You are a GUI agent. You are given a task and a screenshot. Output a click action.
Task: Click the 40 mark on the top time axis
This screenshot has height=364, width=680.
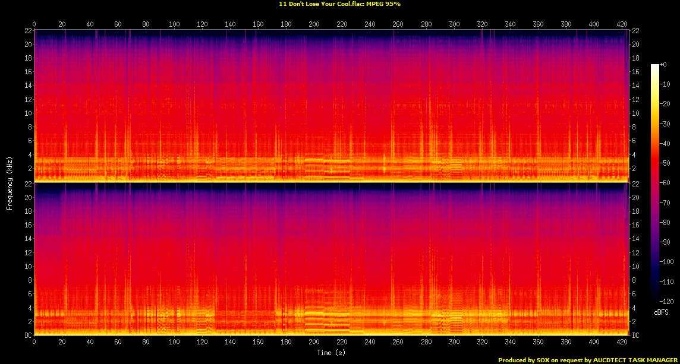pyautogui.click(x=90, y=24)
